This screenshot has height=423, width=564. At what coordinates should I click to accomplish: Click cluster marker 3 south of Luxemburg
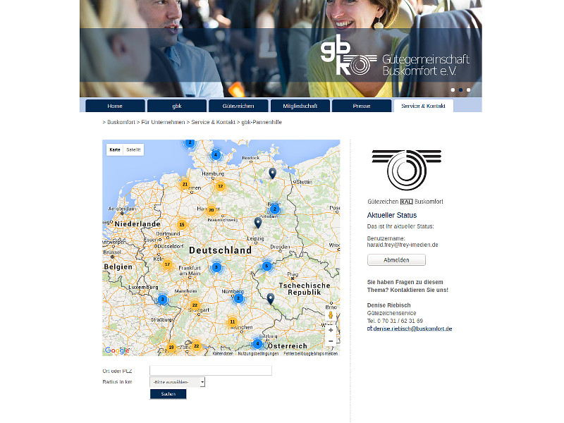point(163,299)
